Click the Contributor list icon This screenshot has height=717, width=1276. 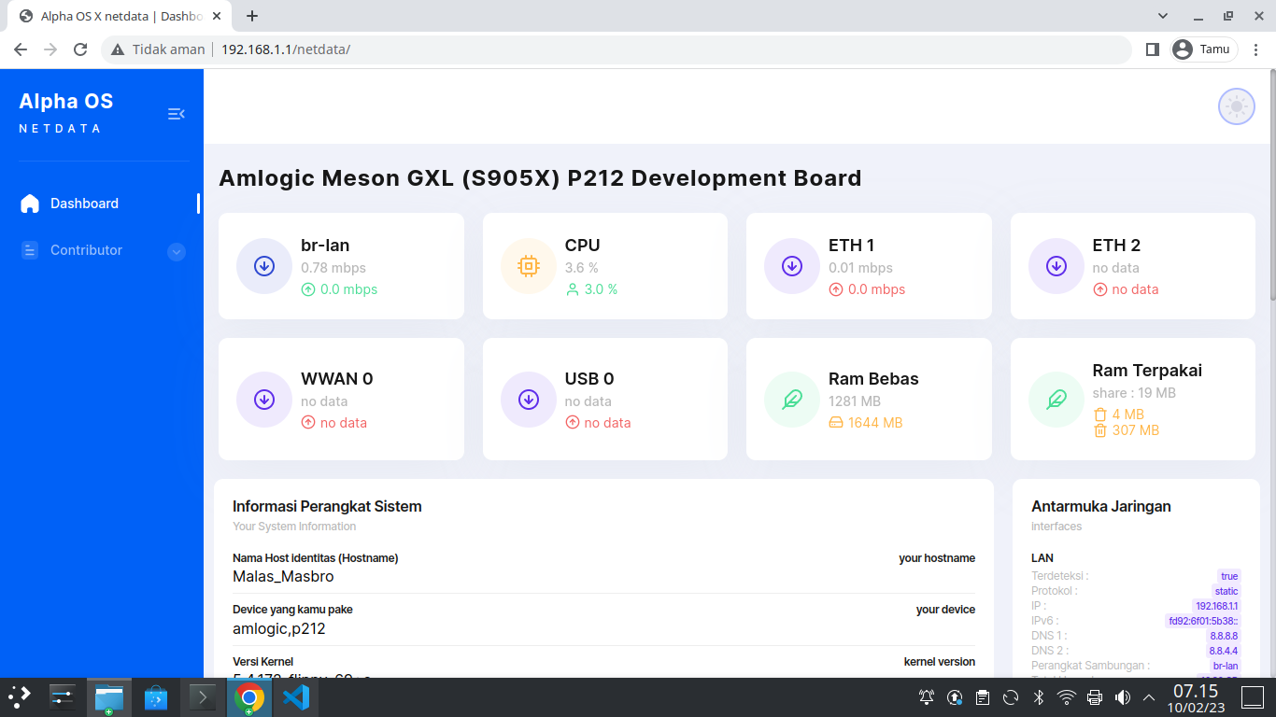pos(30,250)
